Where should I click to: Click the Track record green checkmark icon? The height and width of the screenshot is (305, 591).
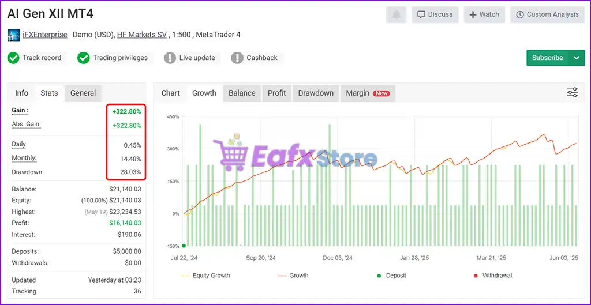pos(14,58)
